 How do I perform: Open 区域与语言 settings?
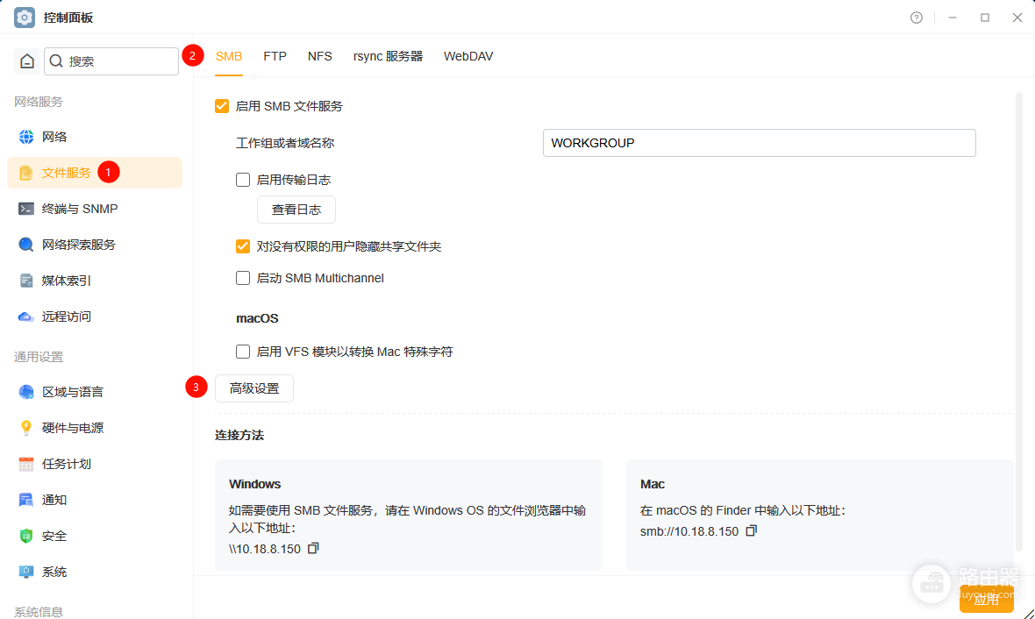tap(95, 392)
